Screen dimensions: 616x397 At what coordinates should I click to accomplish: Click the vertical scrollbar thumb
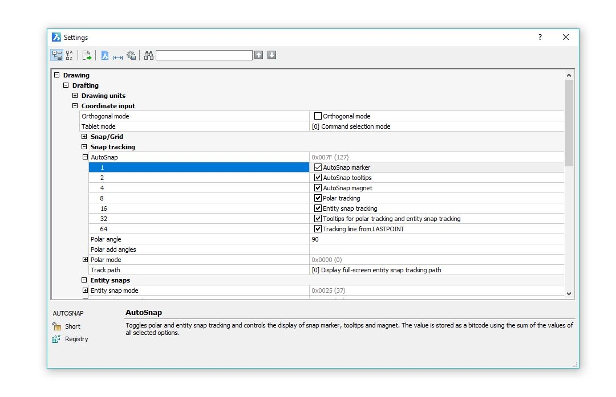(x=569, y=123)
